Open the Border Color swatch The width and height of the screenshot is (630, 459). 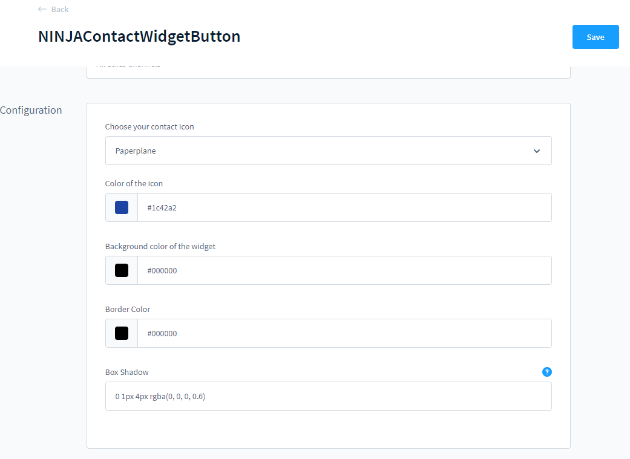pos(122,333)
